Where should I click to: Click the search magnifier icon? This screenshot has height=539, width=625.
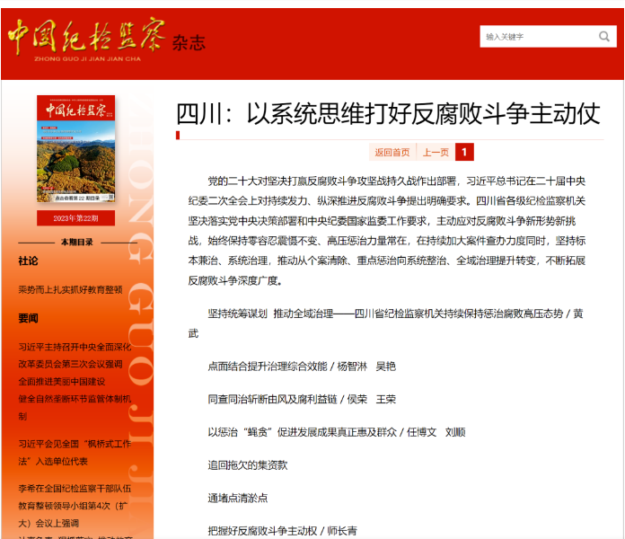(605, 37)
